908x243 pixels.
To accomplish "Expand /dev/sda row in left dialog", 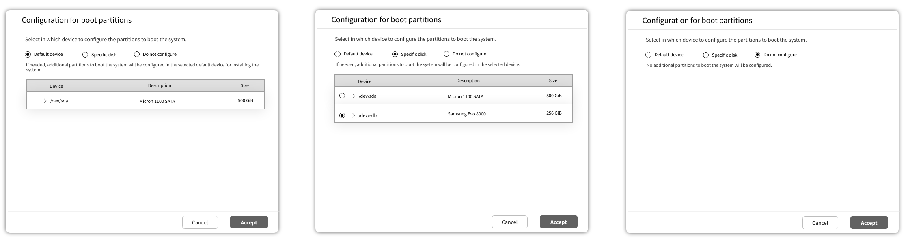I will [x=45, y=101].
